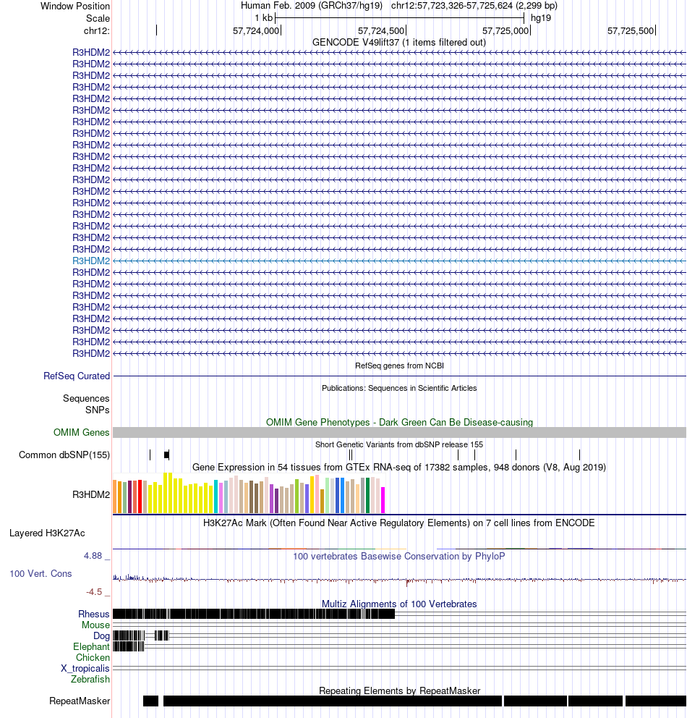Screen dimensions: 687x718
Task: Open the RefSeq genes from NCBI track title
Action: [399, 366]
